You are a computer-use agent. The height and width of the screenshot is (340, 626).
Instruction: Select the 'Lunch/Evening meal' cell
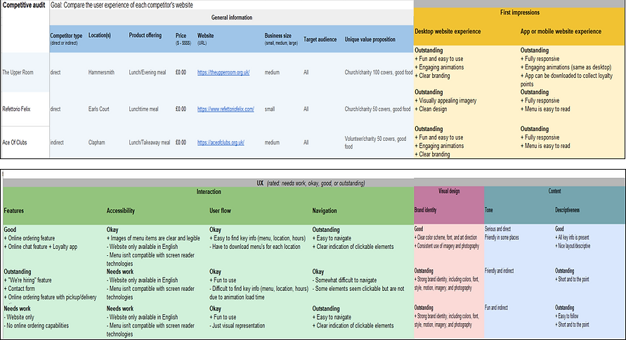coord(148,72)
